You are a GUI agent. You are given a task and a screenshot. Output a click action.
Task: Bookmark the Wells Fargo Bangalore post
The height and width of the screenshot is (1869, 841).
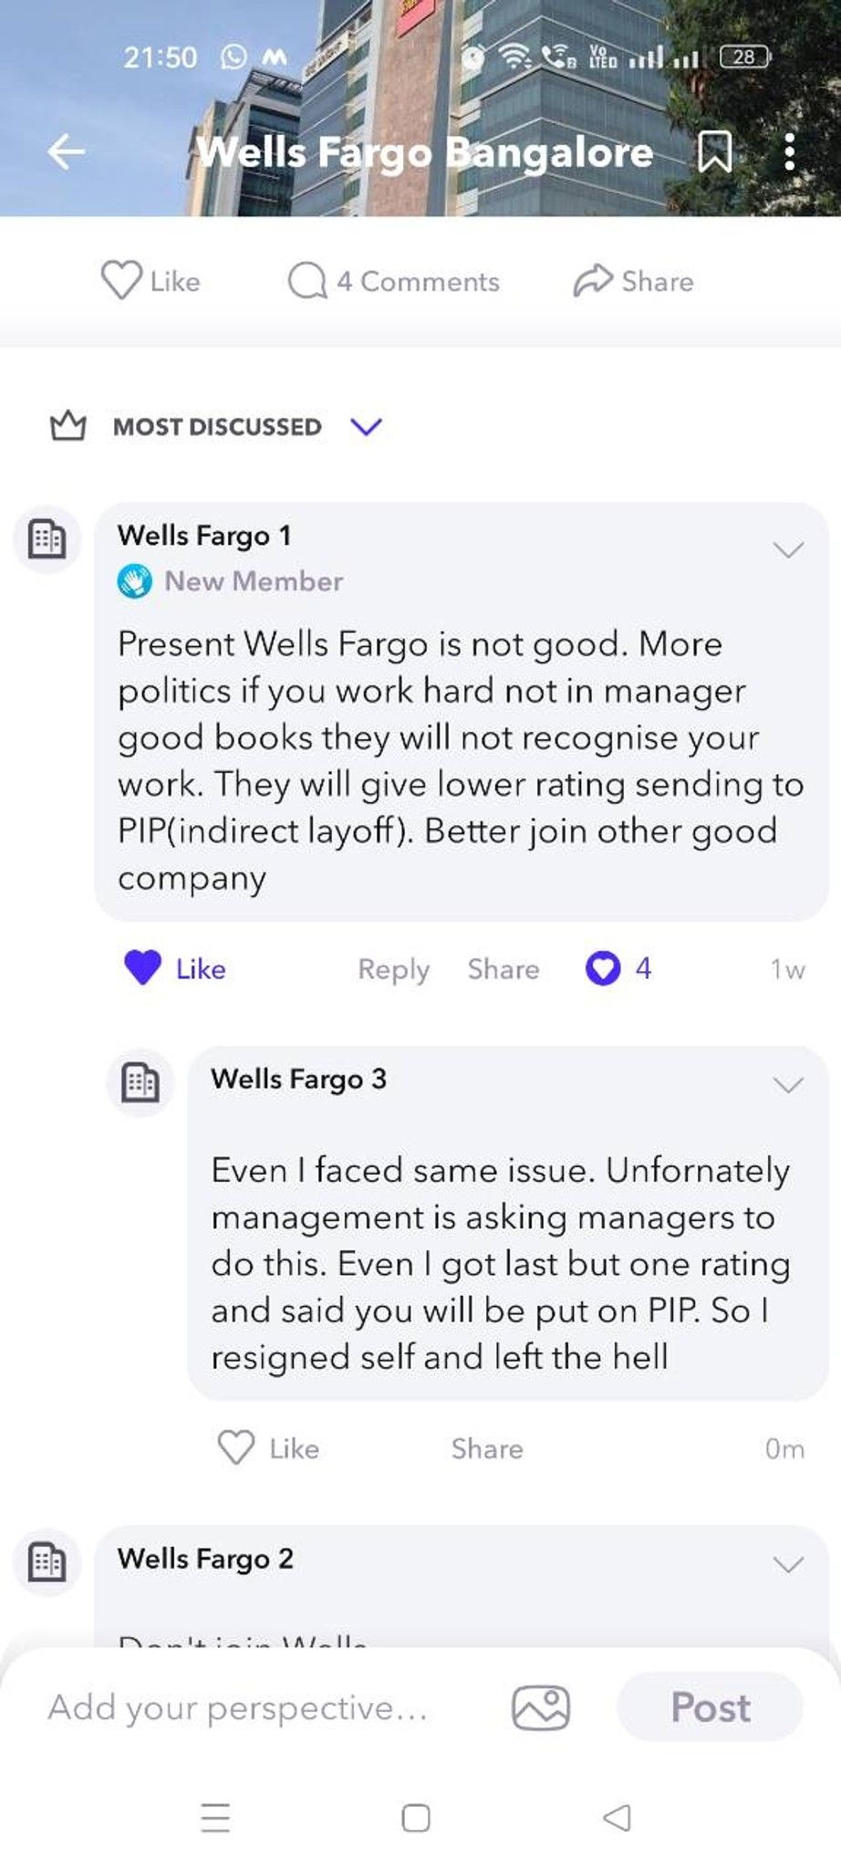(x=715, y=151)
